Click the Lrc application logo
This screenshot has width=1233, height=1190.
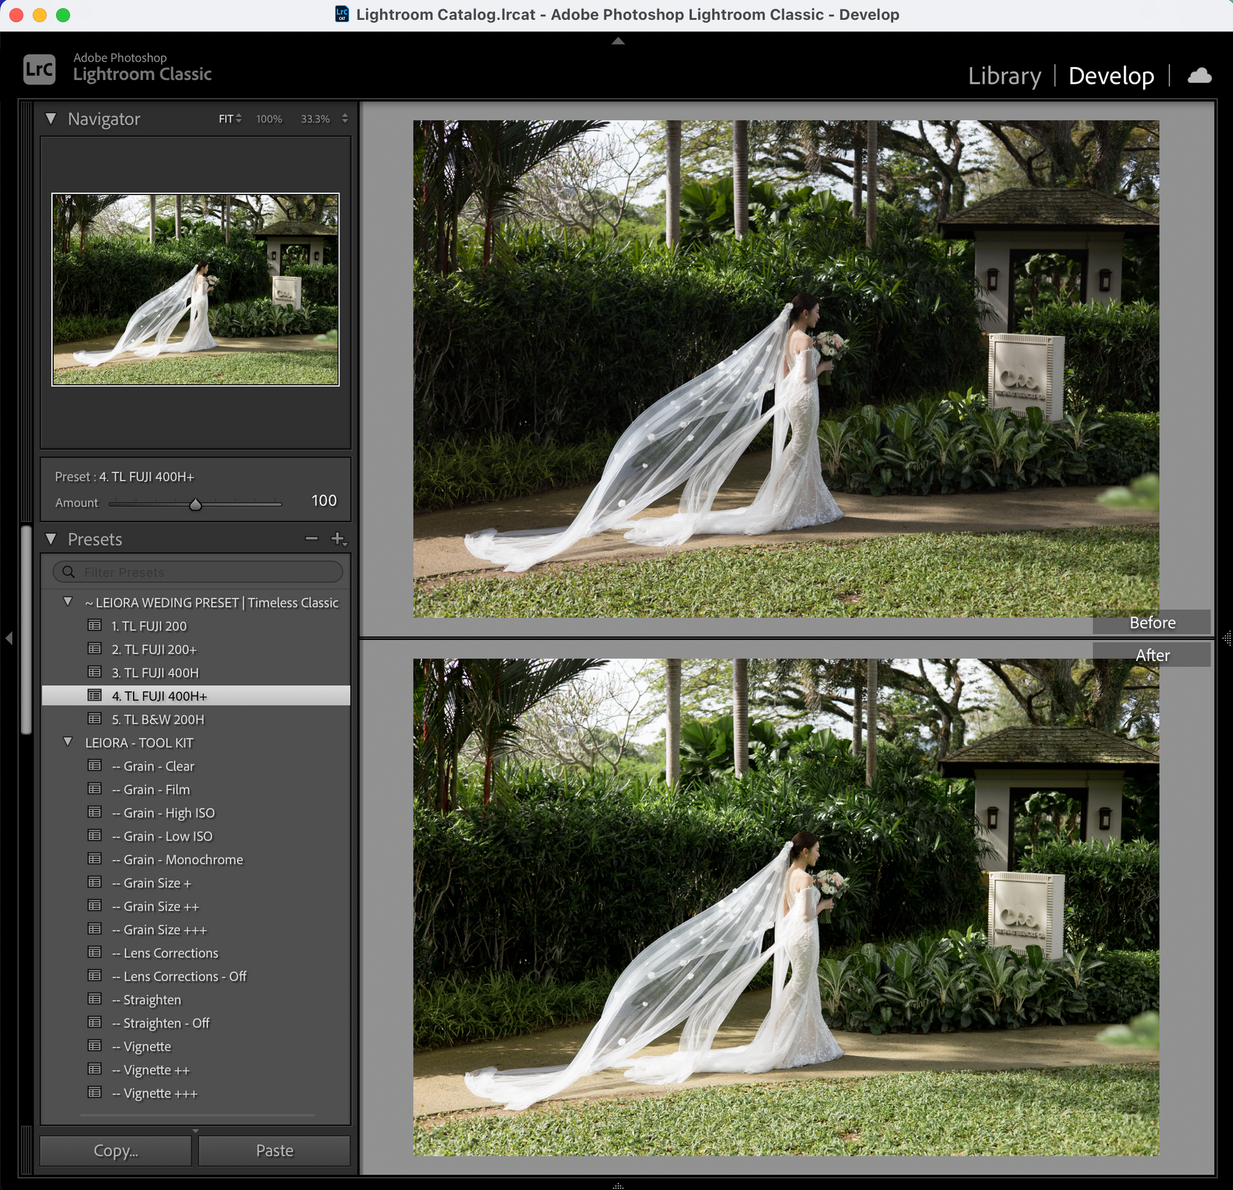pyautogui.click(x=39, y=69)
